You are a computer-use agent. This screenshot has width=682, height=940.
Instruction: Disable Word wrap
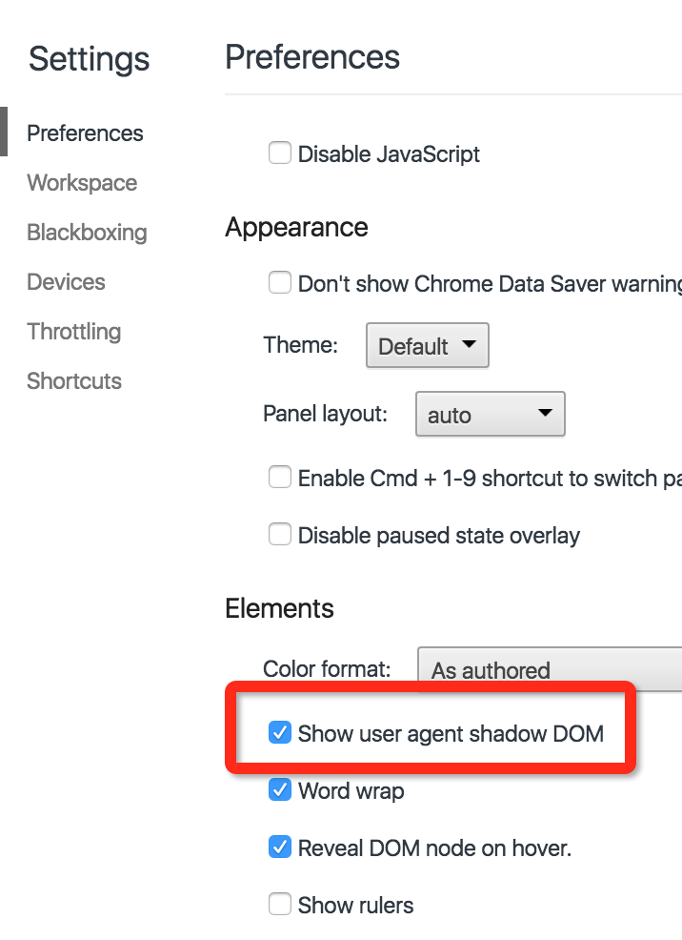click(x=280, y=790)
